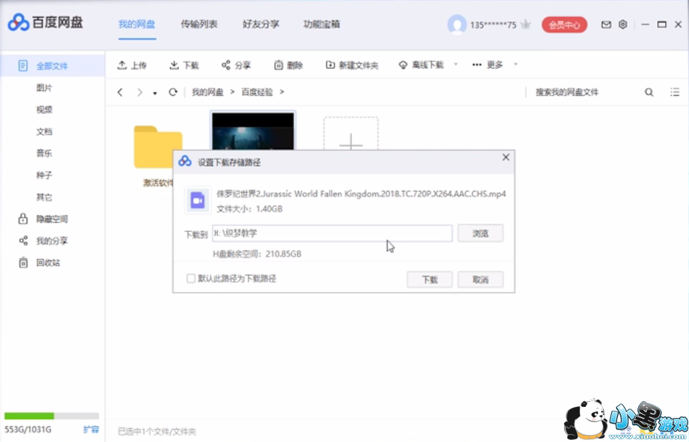
Task: Select 音乐 category in sidebar
Action: pyautogui.click(x=44, y=154)
